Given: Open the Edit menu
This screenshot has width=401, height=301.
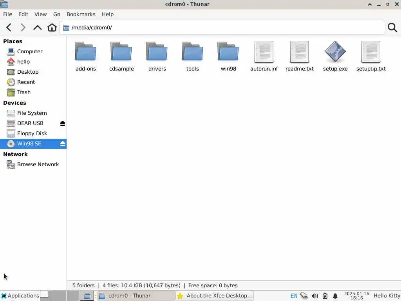Looking at the screenshot, I should (x=23, y=15).
